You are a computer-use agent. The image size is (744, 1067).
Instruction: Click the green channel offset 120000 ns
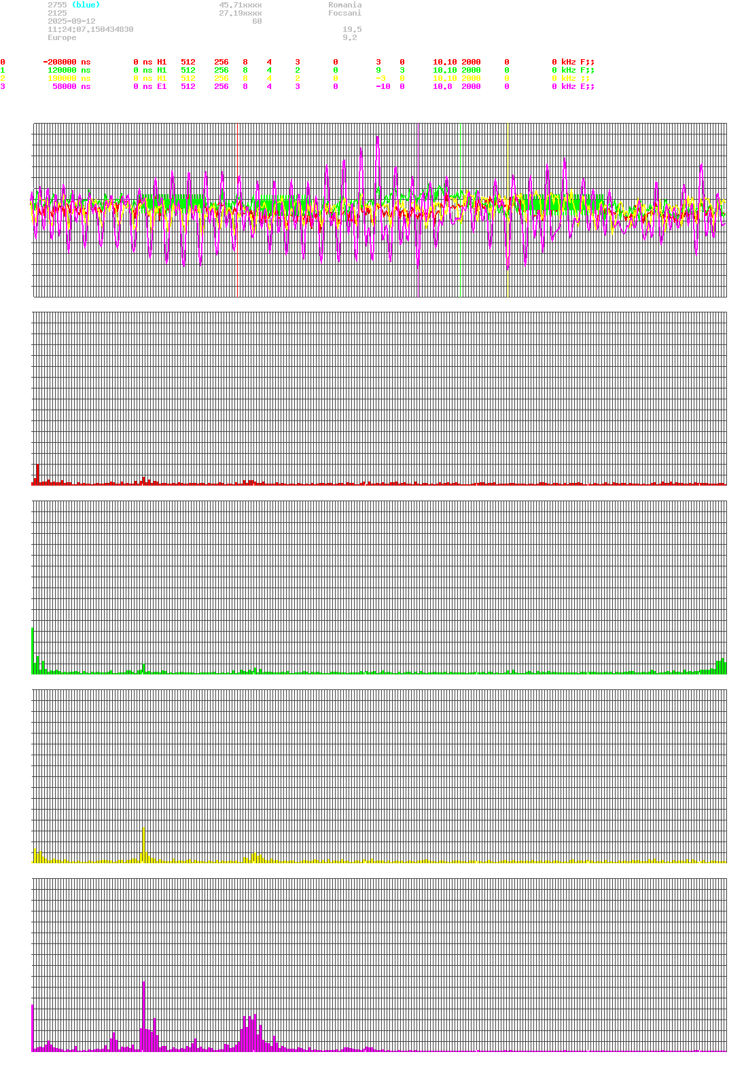point(69,70)
